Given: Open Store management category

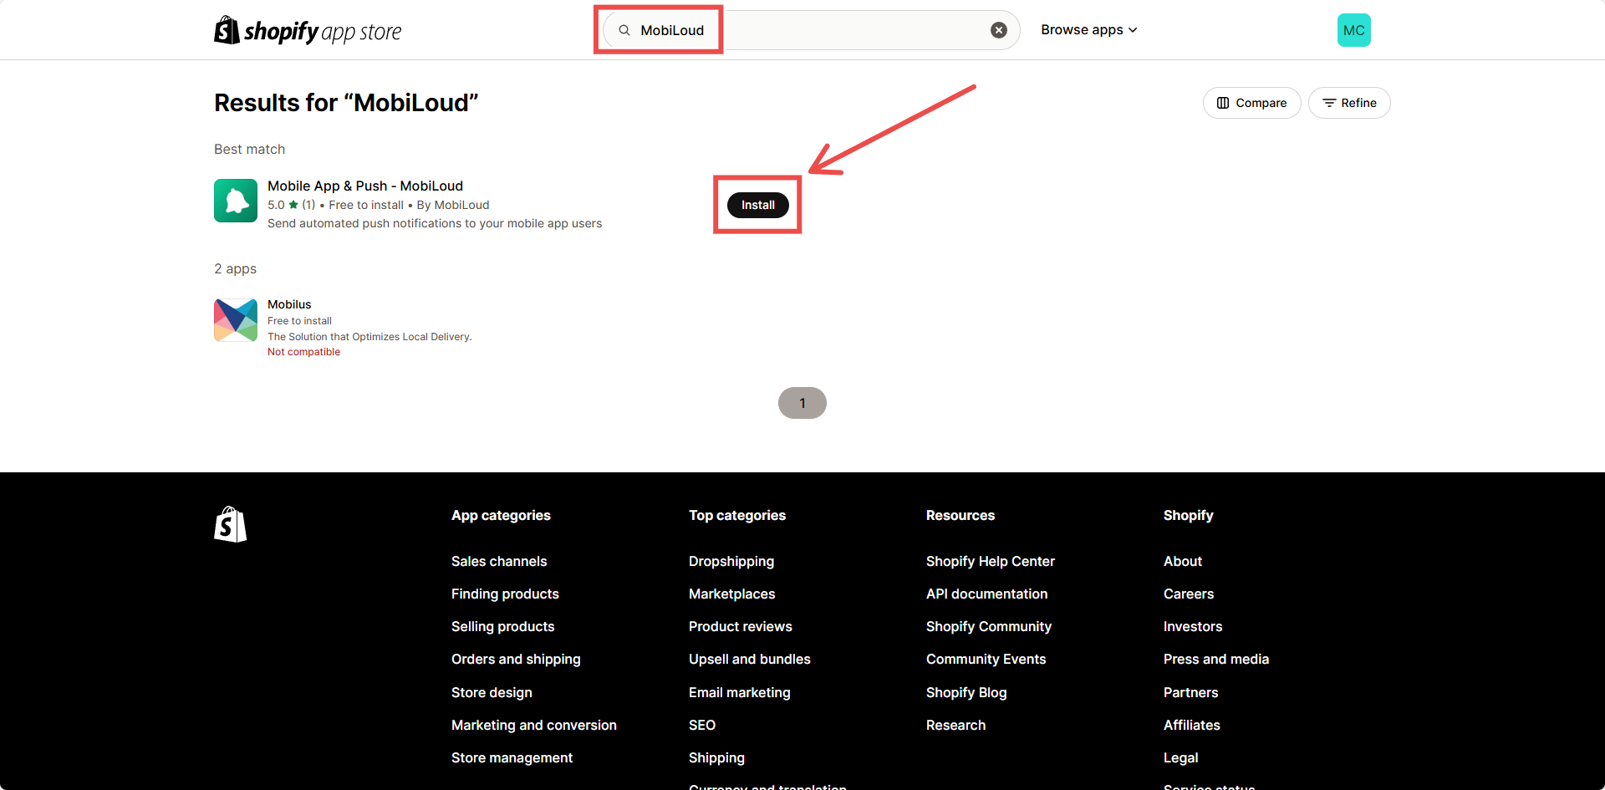Looking at the screenshot, I should click(x=512, y=757).
